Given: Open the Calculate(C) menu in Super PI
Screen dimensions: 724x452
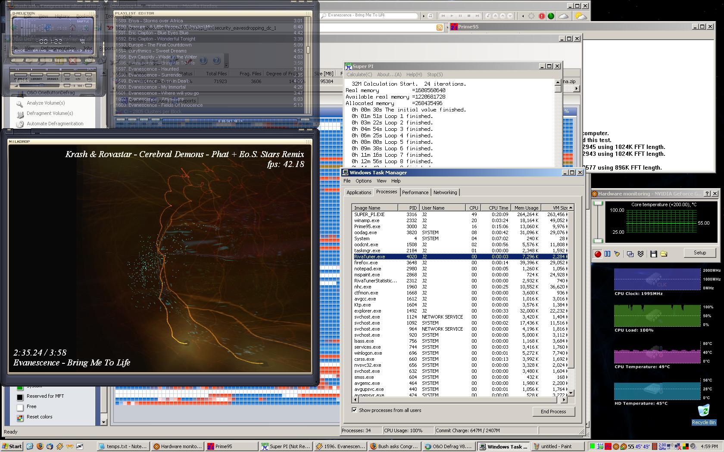Looking at the screenshot, I should [359, 74].
